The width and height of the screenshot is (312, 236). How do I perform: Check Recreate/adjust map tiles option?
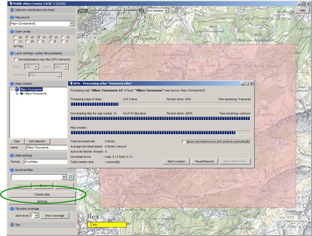click(15, 60)
